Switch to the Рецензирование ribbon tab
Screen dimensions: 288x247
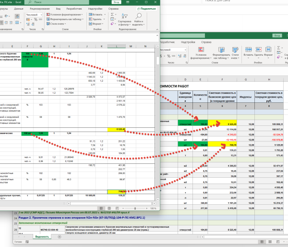point(39,9)
